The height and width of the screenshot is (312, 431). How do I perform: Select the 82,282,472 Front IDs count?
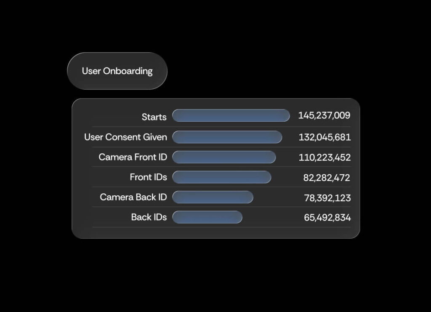[x=327, y=178]
